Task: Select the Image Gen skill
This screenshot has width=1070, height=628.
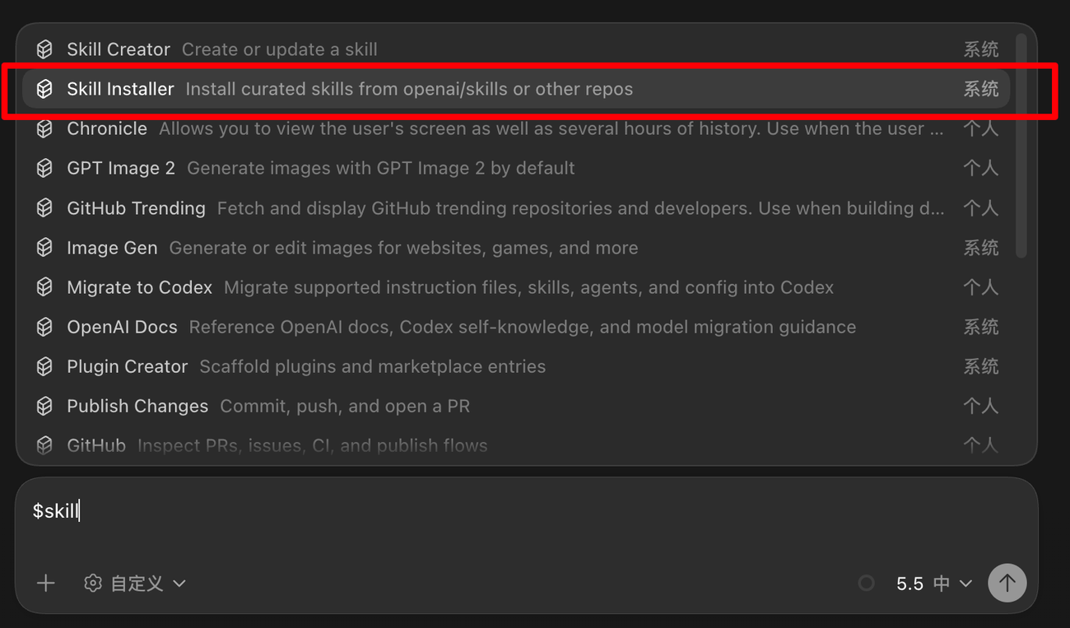Action: pos(516,248)
